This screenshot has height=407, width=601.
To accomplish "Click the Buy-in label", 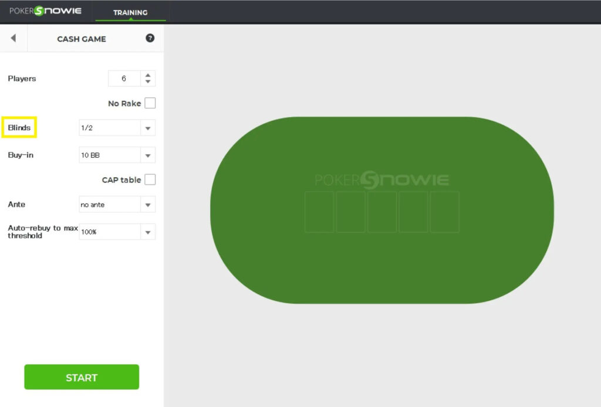I will (21, 155).
